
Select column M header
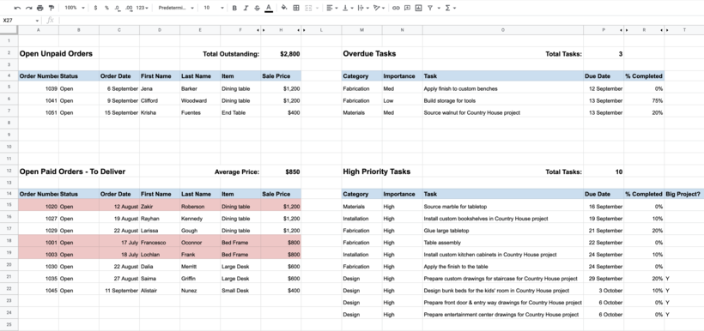(x=362, y=30)
